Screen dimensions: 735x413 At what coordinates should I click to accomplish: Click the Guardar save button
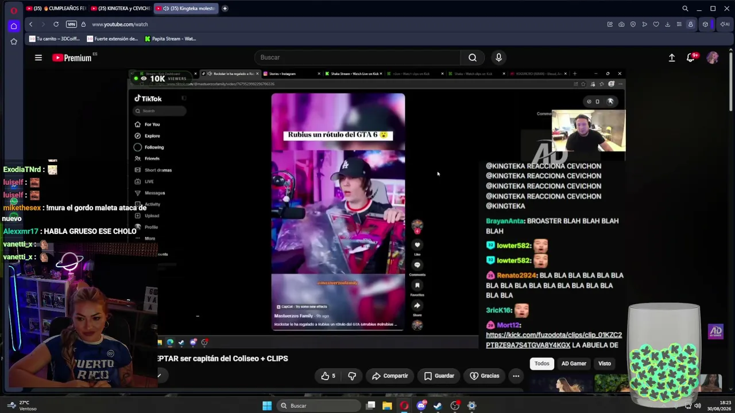(439, 376)
